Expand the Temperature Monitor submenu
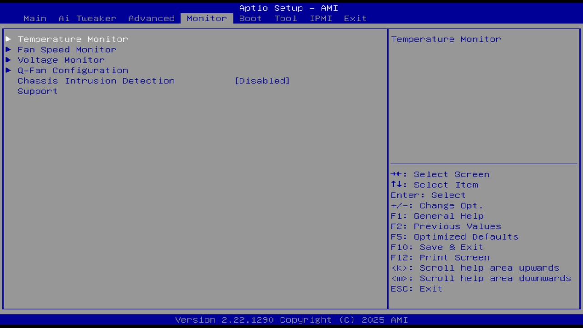The width and height of the screenshot is (583, 328). click(72, 39)
